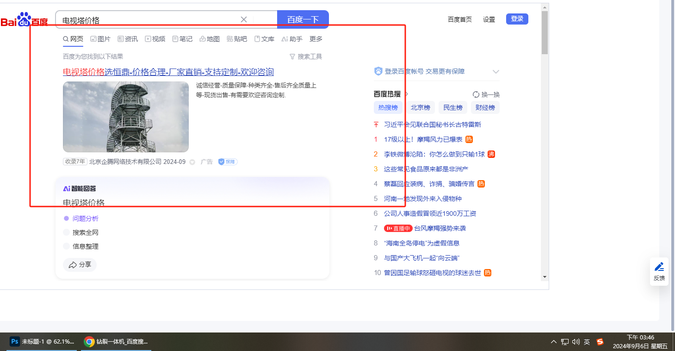Switch to the Chrome 钻裂一体机 taskbar window

[x=116, y=342]
